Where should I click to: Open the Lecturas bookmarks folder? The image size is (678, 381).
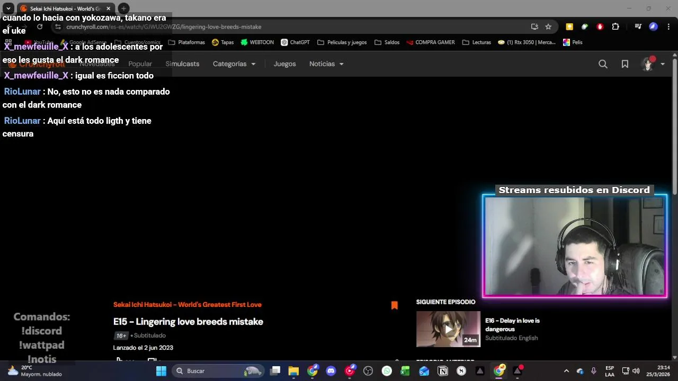pos(477,42)
